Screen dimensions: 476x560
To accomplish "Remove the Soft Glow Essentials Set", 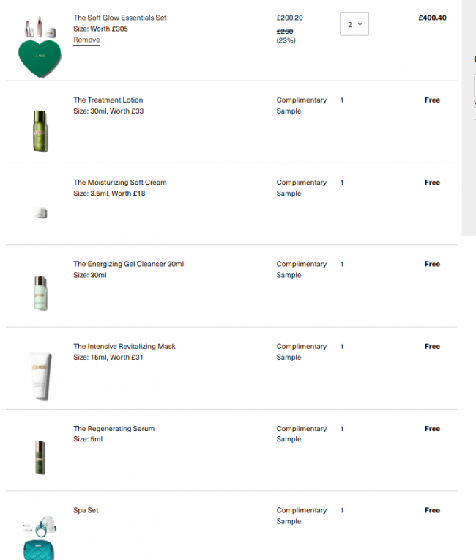I will pyautogui.click(x=86, y=40).
